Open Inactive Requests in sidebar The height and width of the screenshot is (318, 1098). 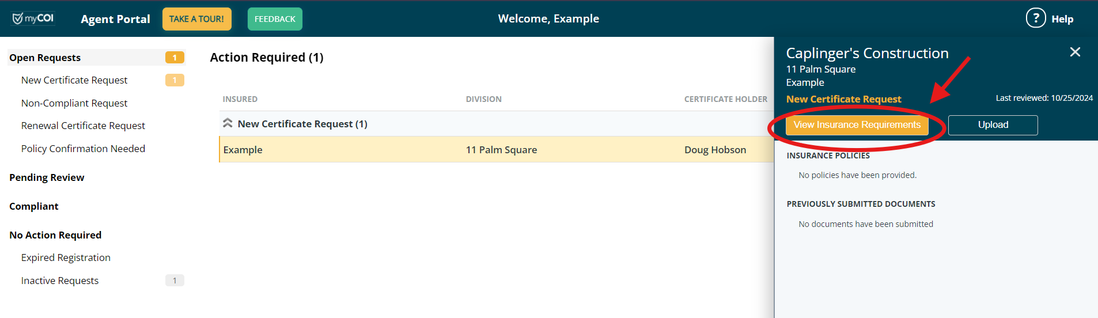(x=60, y=281)
